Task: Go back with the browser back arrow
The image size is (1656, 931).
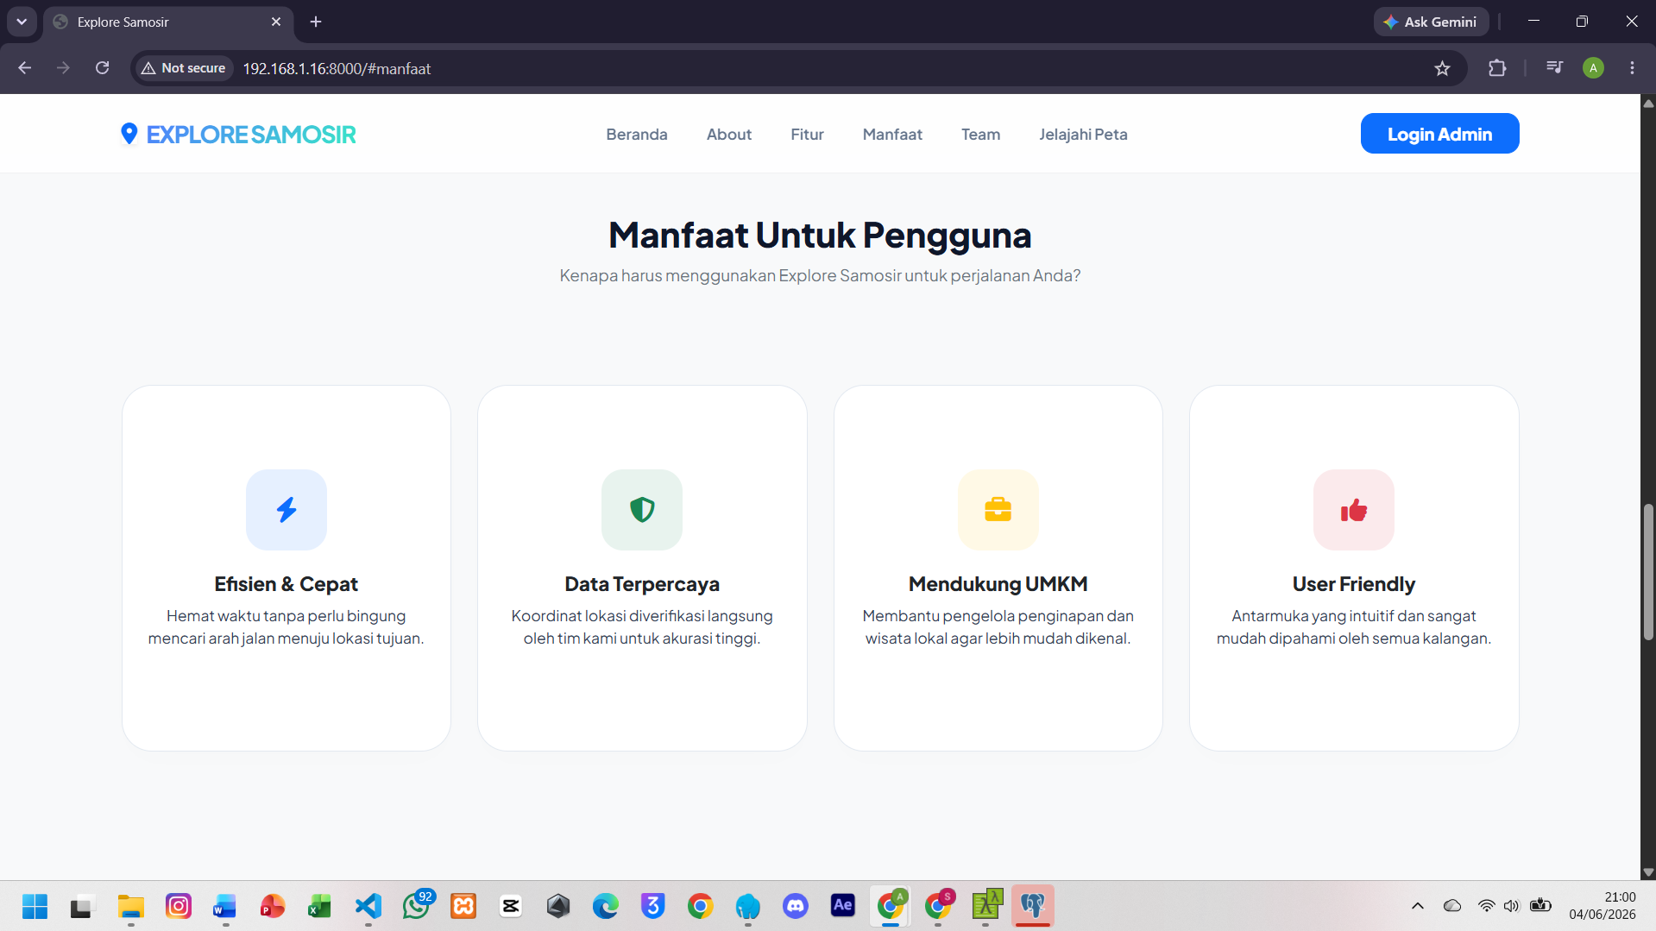Action: (x=24, y=68)
